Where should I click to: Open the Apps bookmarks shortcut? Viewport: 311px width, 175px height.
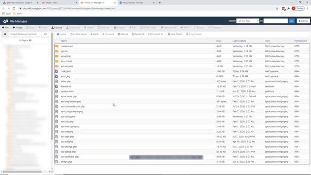[x=6, y=14]
